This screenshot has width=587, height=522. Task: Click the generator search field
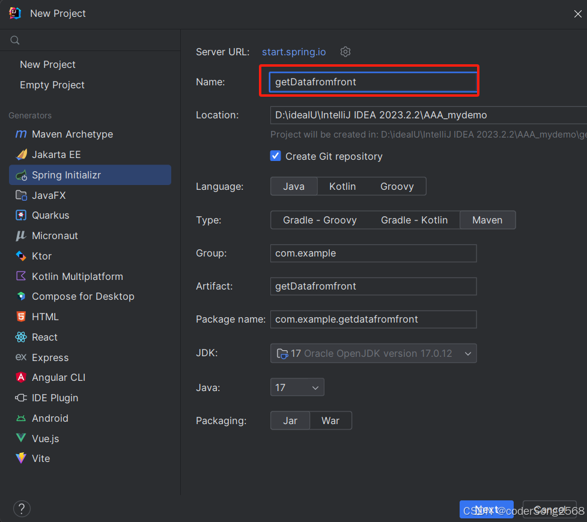click(x=90, y=40)
